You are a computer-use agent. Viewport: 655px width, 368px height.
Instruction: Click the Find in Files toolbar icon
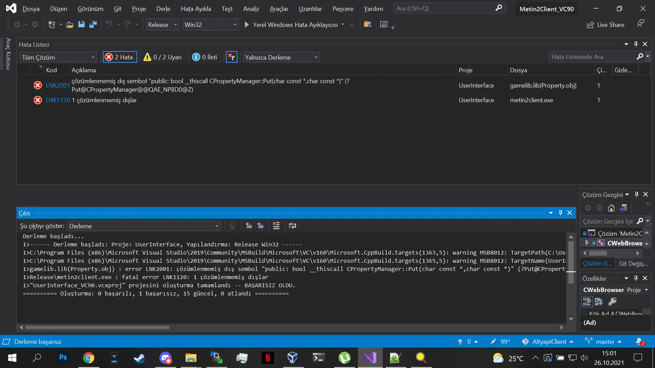367,25
